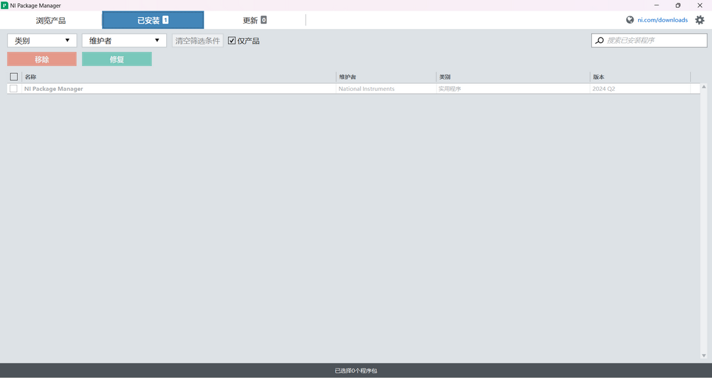Open the 维护者 filter dropdown
712x378 pixels.
[x=124, y=41]
